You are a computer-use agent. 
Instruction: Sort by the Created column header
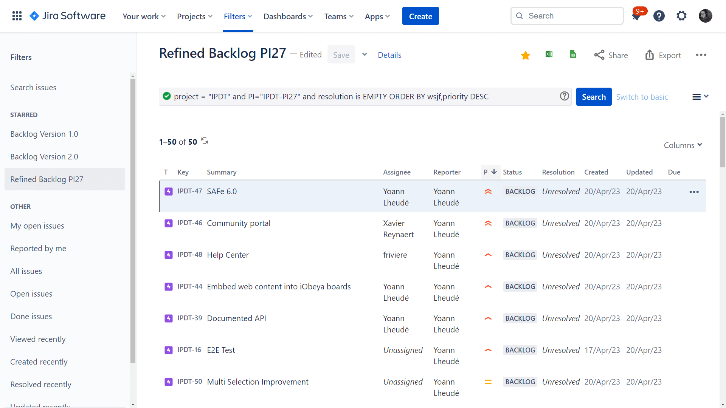596,172
